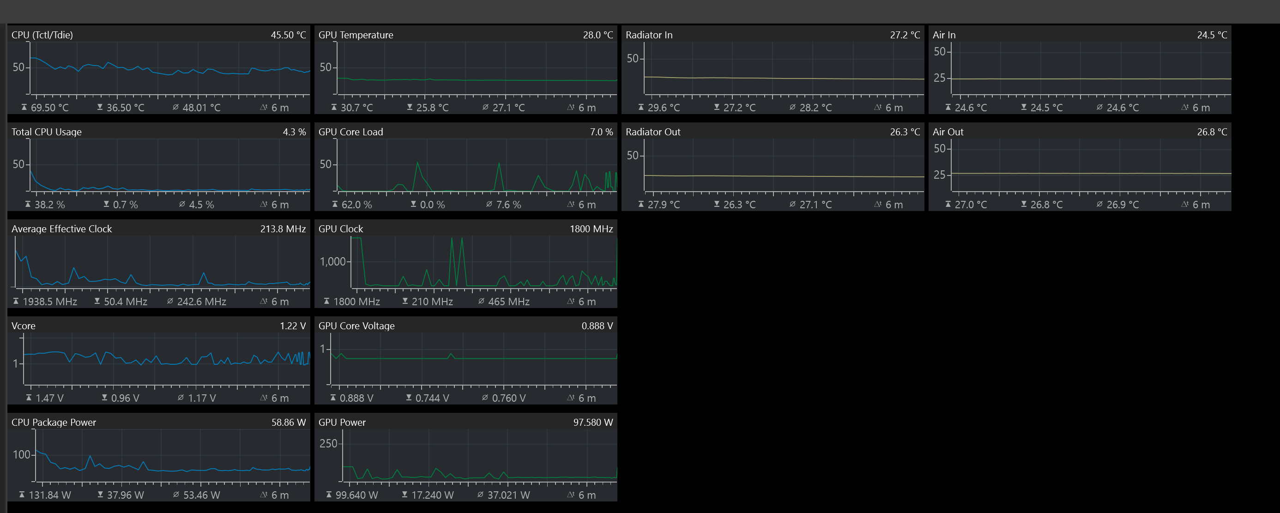Click the Radiator Out panel title
Screen dimensions: 1280x513
[652, 132]
